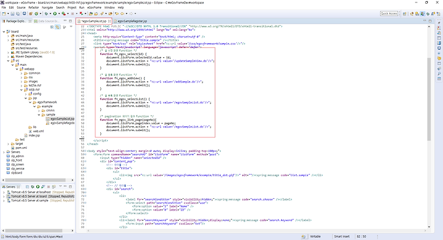Maximize the editor area
This screenshot has height=240, width=443.
430,21
